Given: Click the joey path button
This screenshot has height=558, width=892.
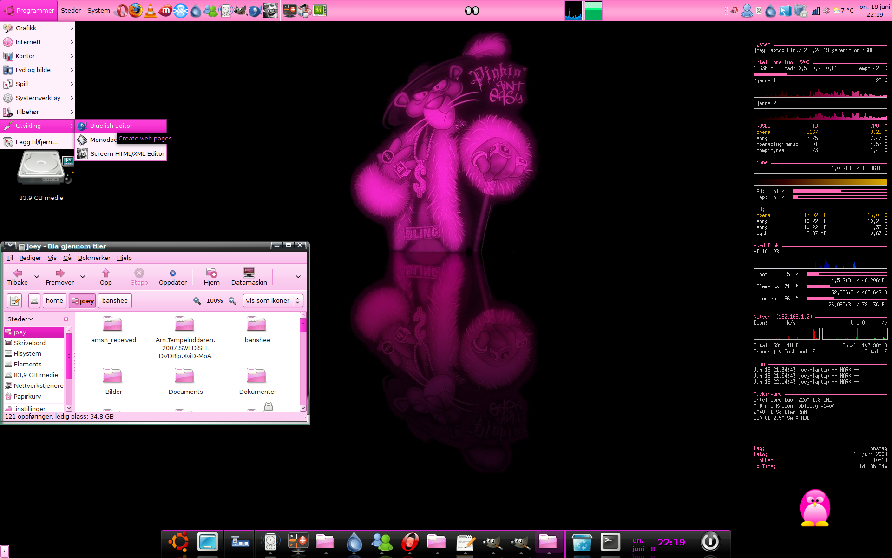Looking at the screenshot, I should [x=82, y=301].
